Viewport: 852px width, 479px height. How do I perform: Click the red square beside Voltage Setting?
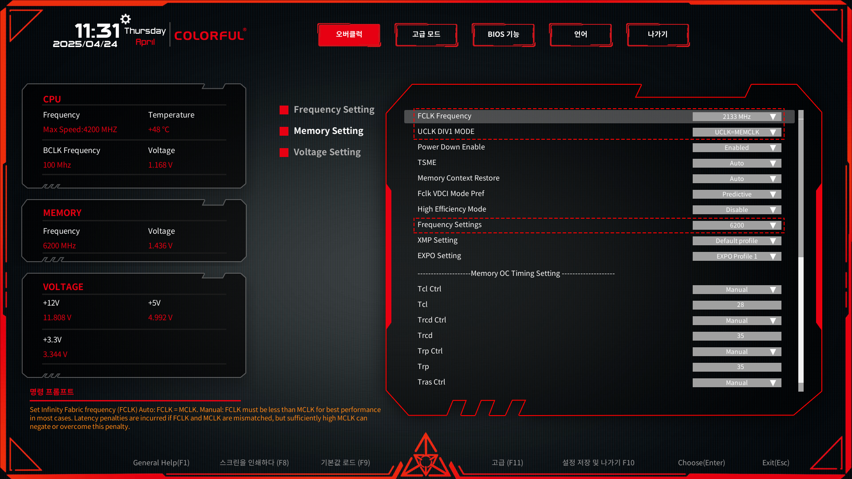(284, 153)
